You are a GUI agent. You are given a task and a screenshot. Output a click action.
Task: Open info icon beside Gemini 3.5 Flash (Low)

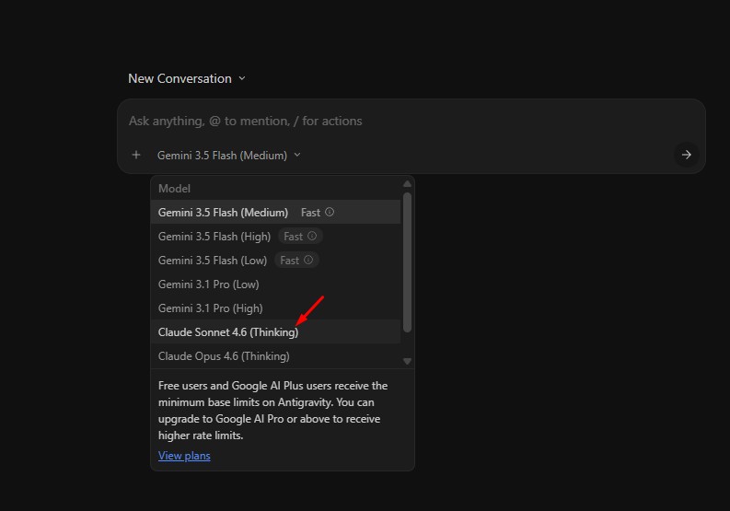point(308,260)
